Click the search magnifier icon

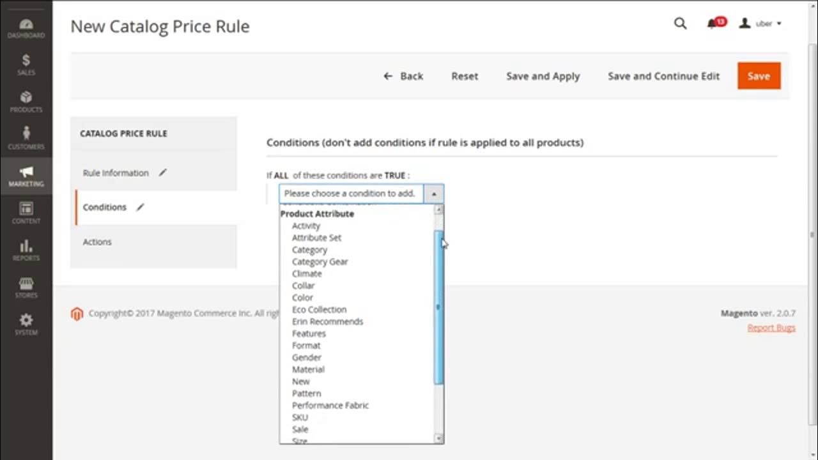click(x=680, y=24)
